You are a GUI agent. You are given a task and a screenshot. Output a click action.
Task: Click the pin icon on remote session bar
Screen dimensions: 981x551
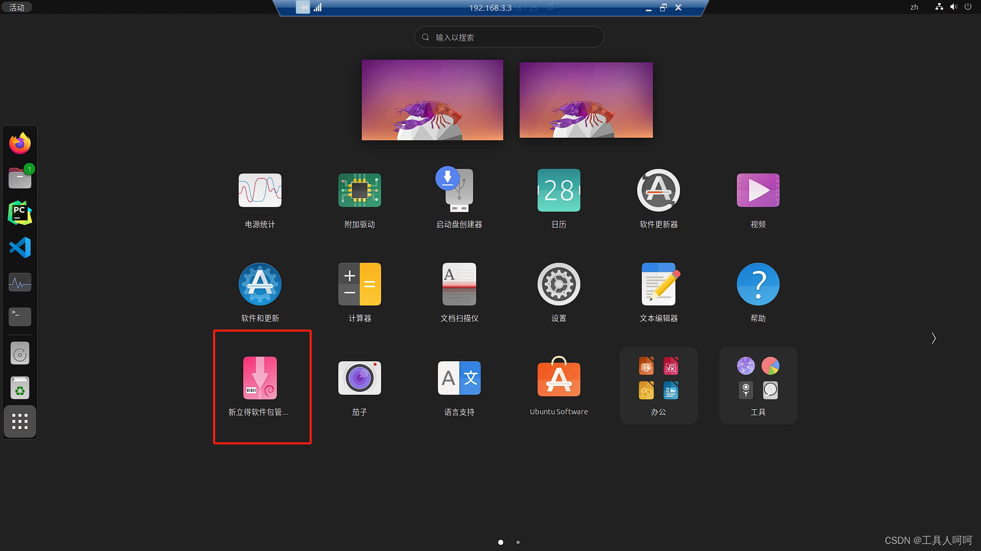click(x=303, y=7)
